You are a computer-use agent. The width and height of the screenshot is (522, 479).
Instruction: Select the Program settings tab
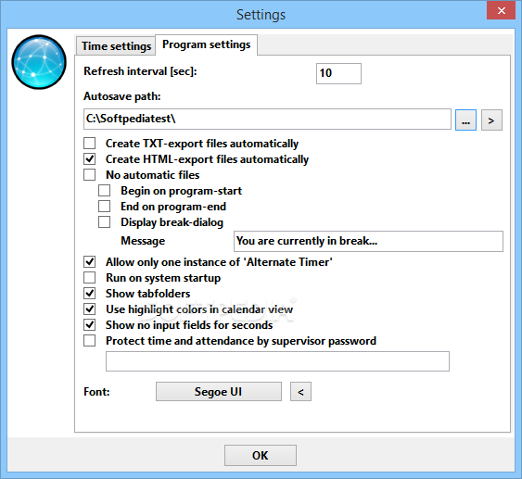pyautogui.click(x=206, y=44)
